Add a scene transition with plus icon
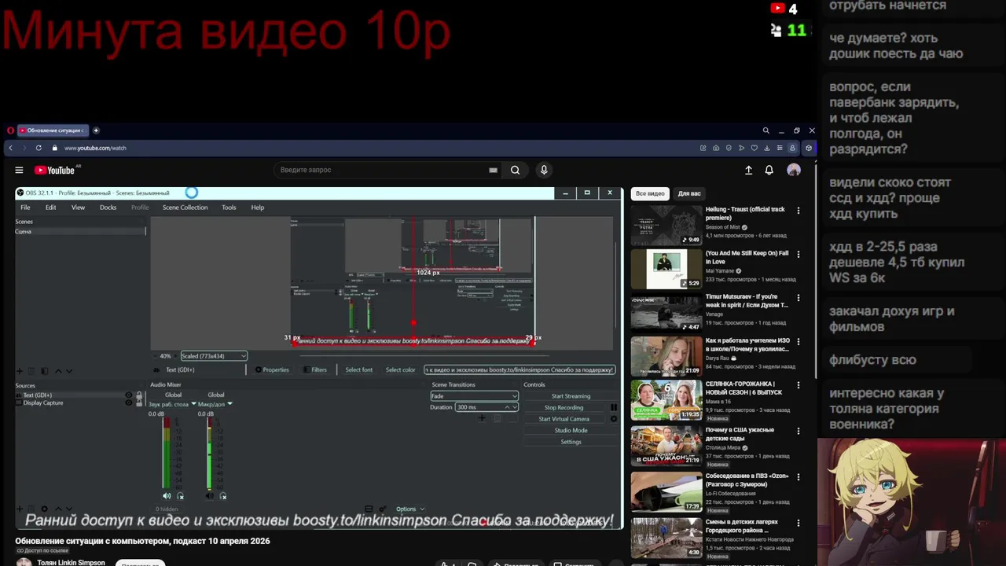The height and width of the screenshot is (566, 1006). click(482, 418)
